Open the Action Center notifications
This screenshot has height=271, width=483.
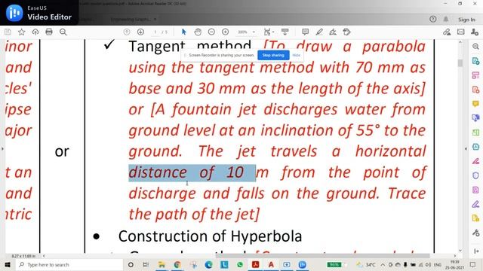pos(473,264)
